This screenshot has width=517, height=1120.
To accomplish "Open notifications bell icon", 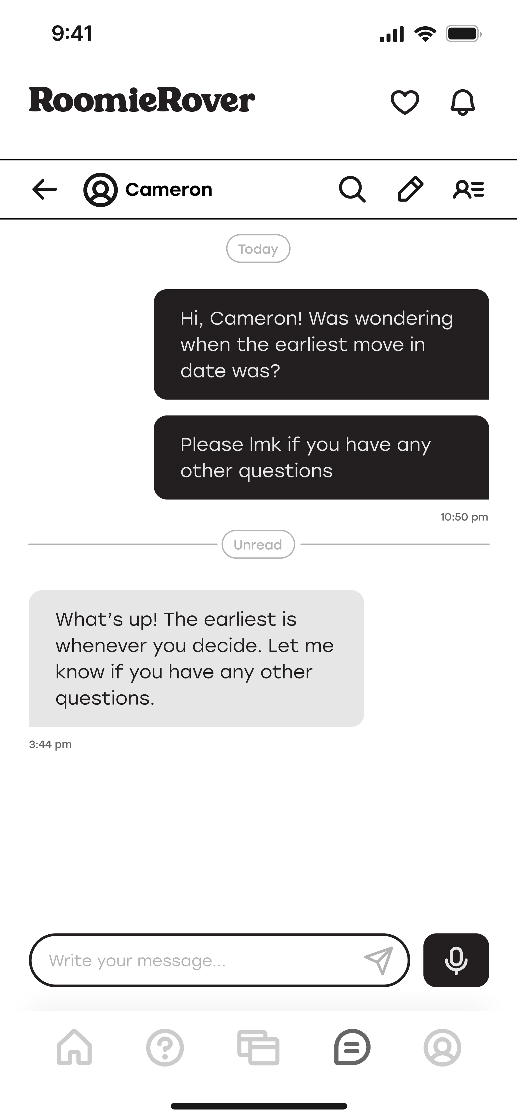I will 462,102.
